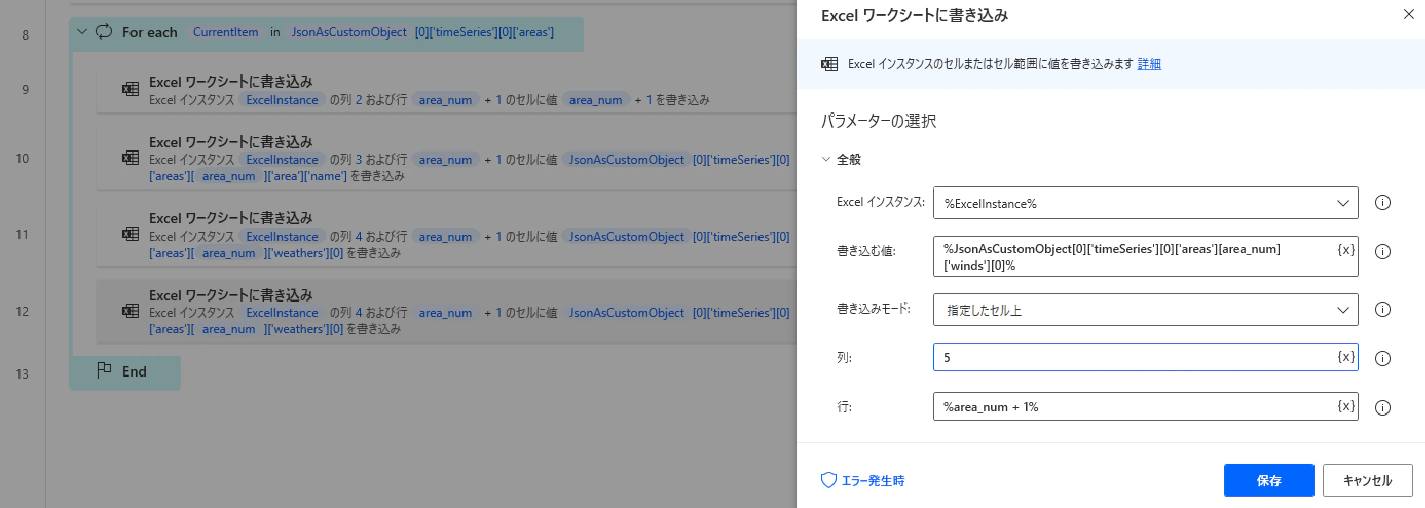The width and height of the screenshot is (1425, 508).
Task: Close the Excel ワークシートに書き込み dialog
Action: pyautogui.click(x=1409, y=14)
